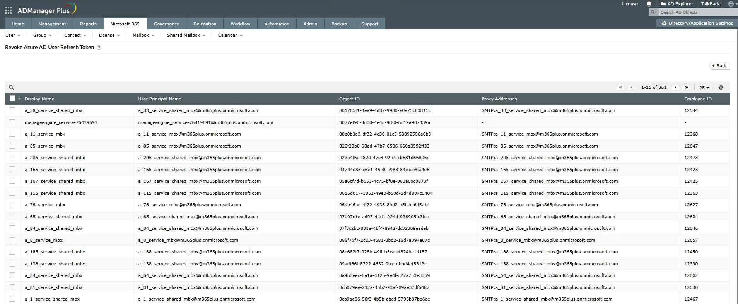The height and width of the screenshot is (304, 738).
Task: Jump to last page of results
Action: (x=687, y=87)
